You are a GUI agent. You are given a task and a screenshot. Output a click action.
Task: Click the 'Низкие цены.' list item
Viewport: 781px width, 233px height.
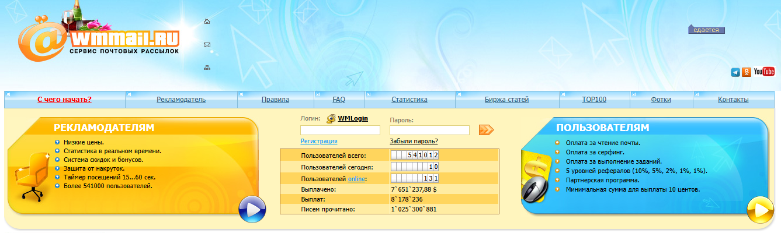point(84,142)
